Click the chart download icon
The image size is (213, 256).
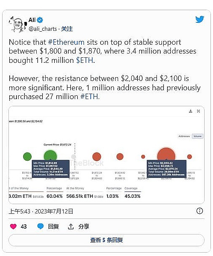click(191, 111)
